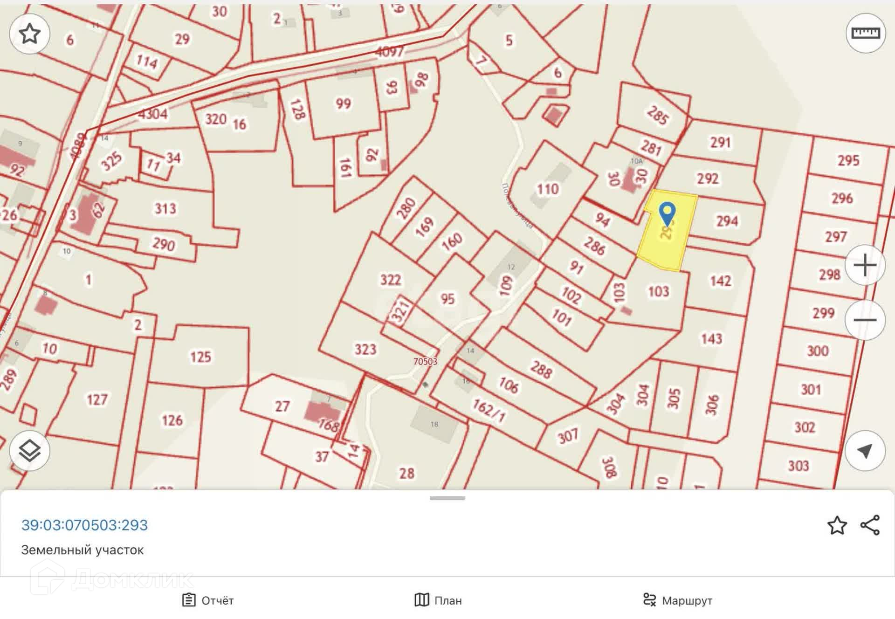
Task: Zoom out with the minus button
Action: tap(865, 320)
